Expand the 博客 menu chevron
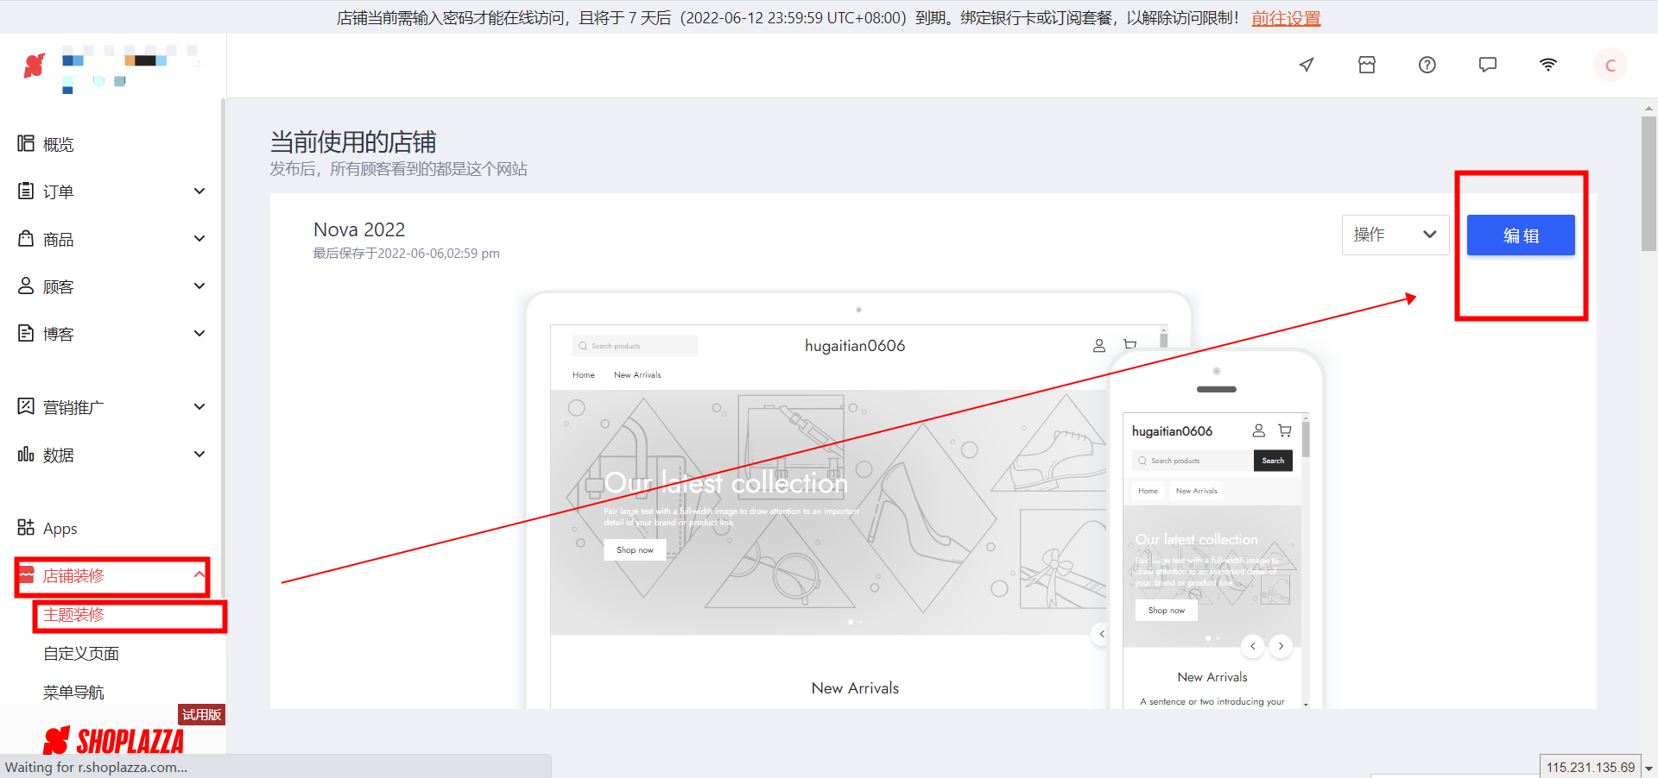This screenshot has width=1658, height=778. [x=199, y=333]
